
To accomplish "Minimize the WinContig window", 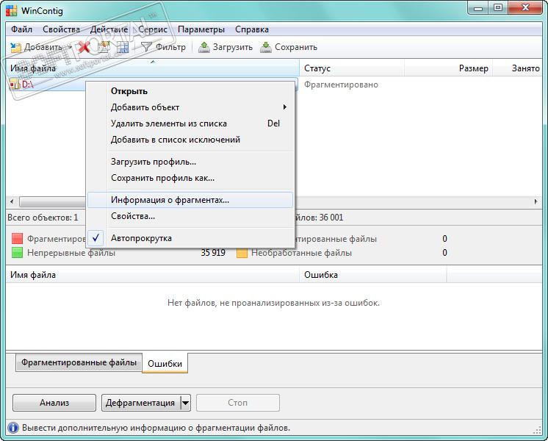I will coord(478,7).
